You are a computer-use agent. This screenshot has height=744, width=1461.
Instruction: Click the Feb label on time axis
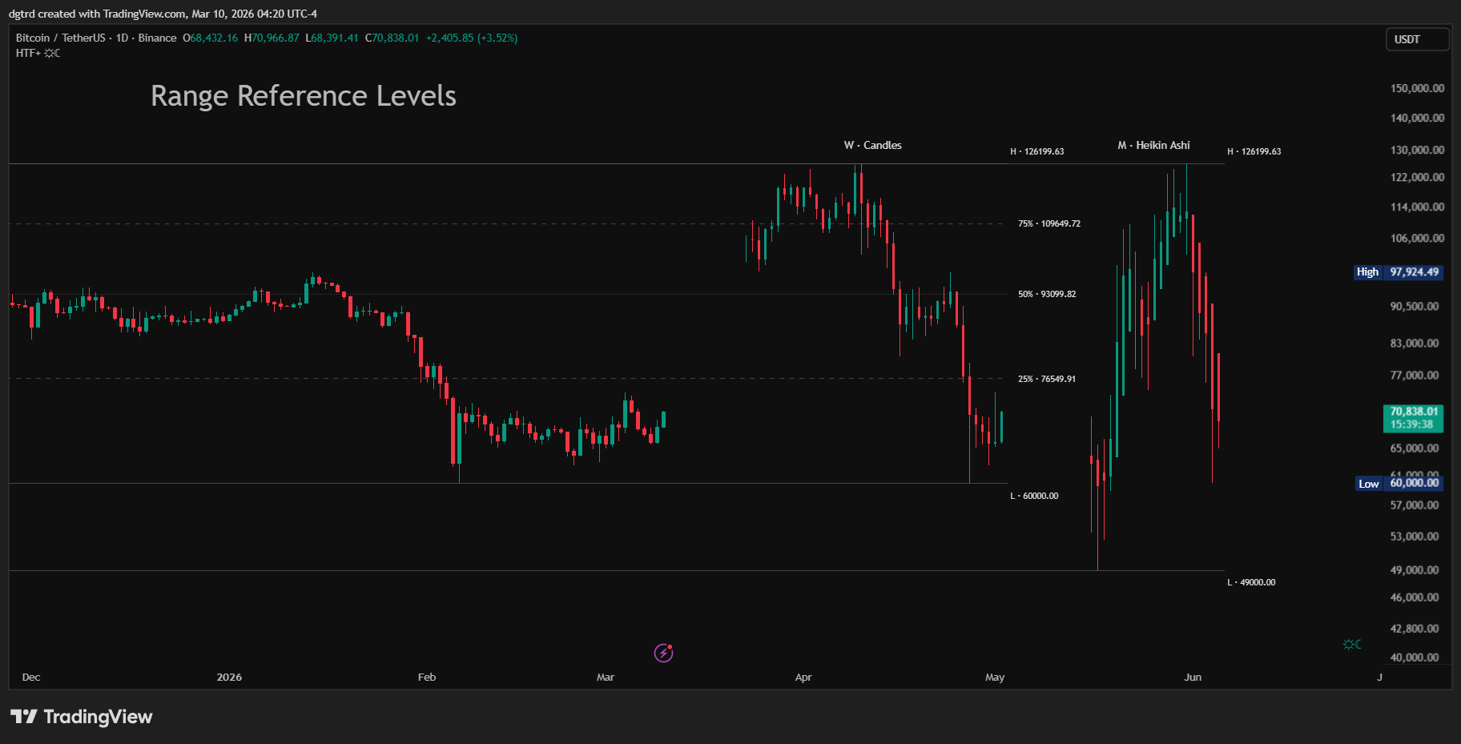point(427,677)
